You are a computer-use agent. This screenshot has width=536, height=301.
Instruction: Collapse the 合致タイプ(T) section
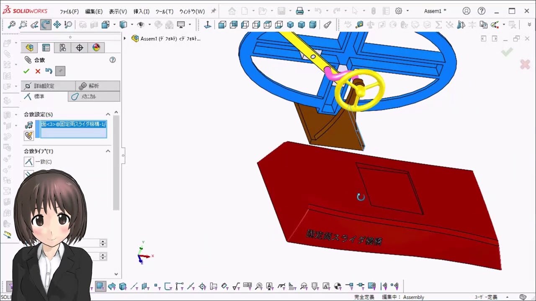tap(108, 151)
